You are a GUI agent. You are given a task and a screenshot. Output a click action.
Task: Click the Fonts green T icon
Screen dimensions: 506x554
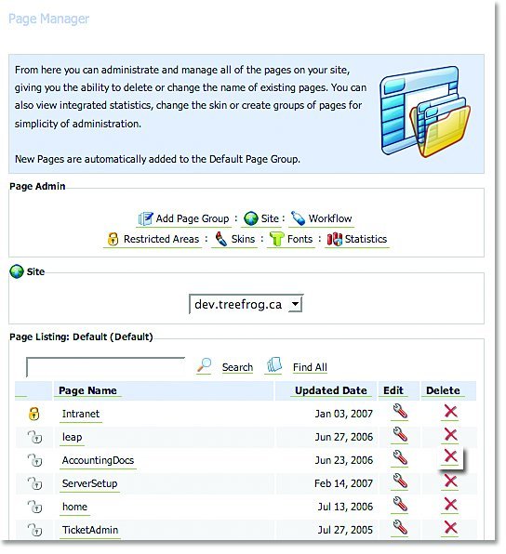[x=276, y=239]
